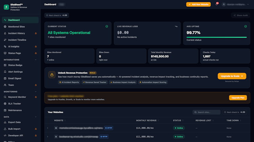This screenshot has height=142, width=254.
Task: Click the Team people icon
Action: coord(5,85)
